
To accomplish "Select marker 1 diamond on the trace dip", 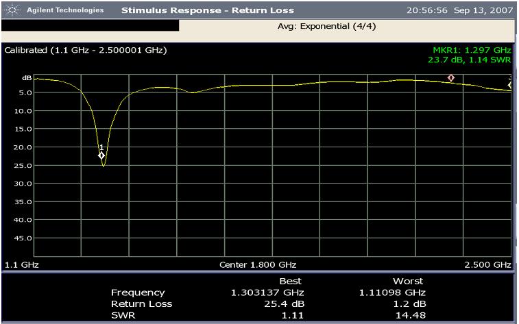I will pos(101,155).
